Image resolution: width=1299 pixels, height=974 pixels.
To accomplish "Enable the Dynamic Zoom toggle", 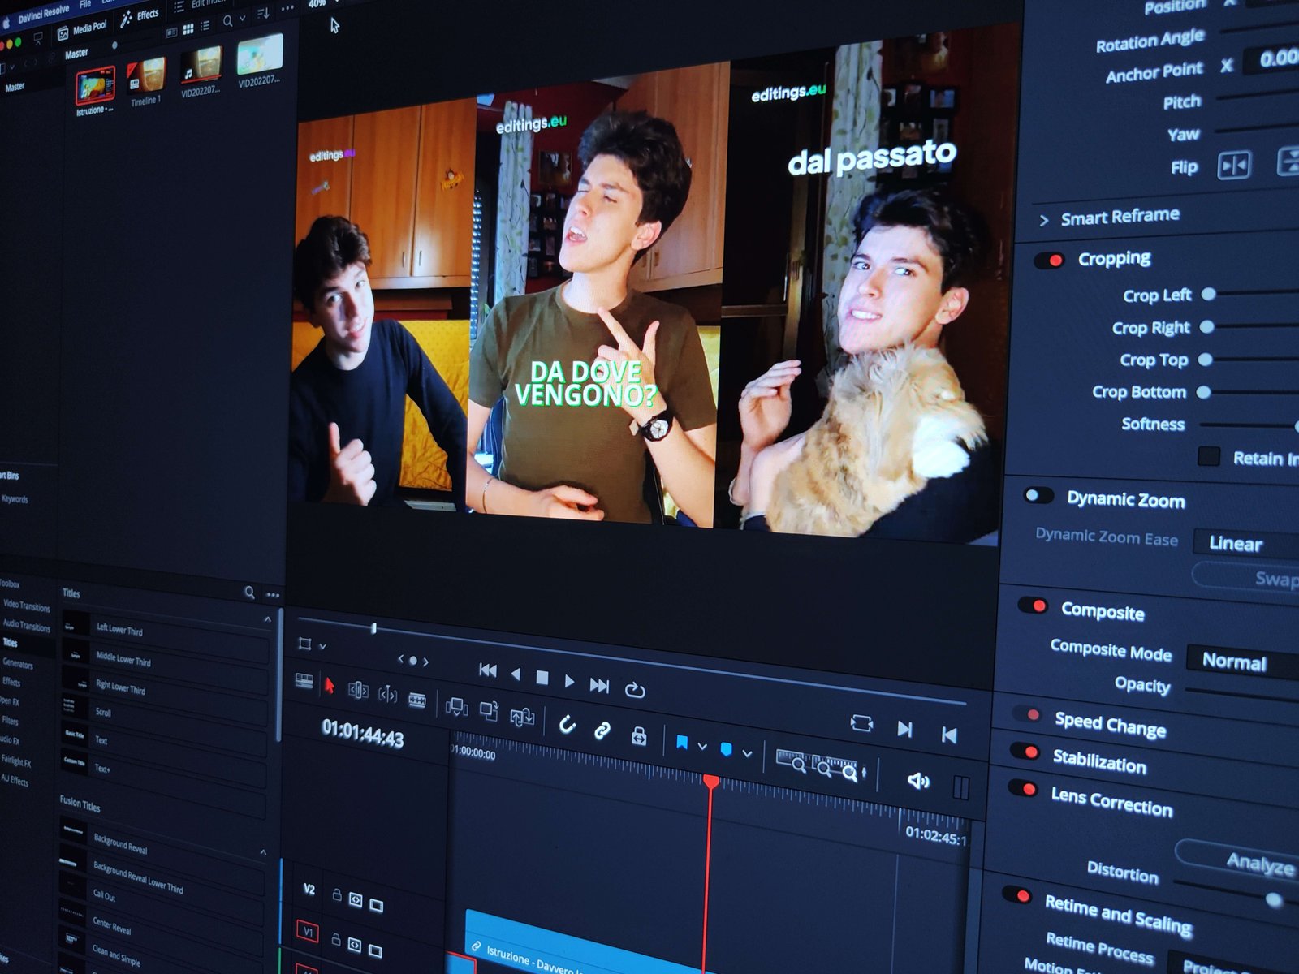I will pyautogui.click(x=1038, y=495).
